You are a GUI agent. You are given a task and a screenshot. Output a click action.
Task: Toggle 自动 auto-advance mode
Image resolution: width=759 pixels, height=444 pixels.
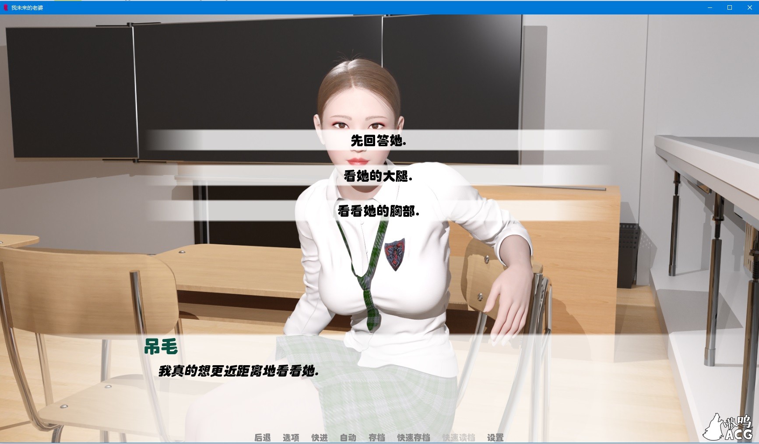[348, 437]
